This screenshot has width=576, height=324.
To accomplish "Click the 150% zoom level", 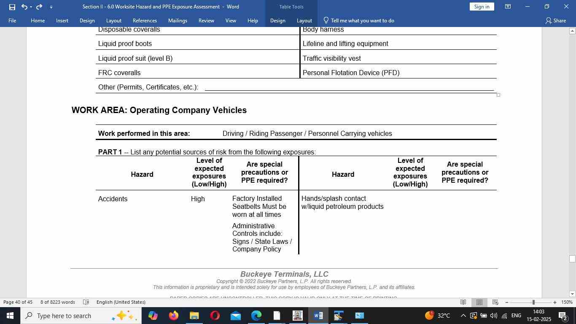I will (x=567, y=302).
